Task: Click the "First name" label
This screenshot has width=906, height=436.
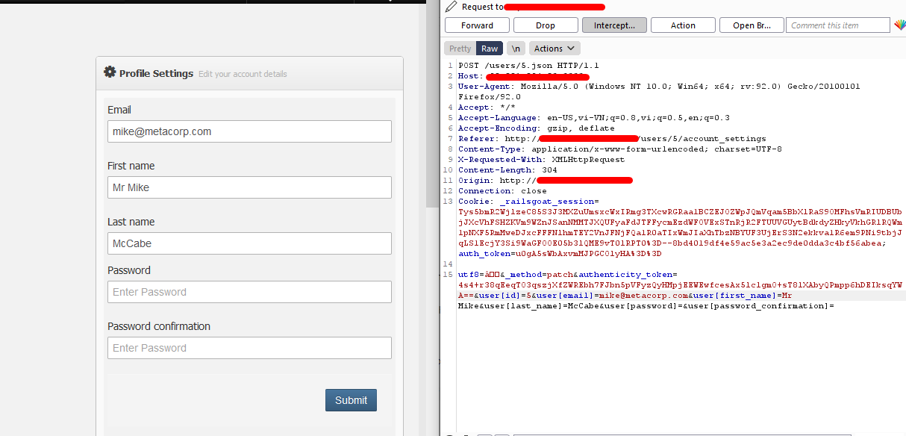Action: point(131,166)
